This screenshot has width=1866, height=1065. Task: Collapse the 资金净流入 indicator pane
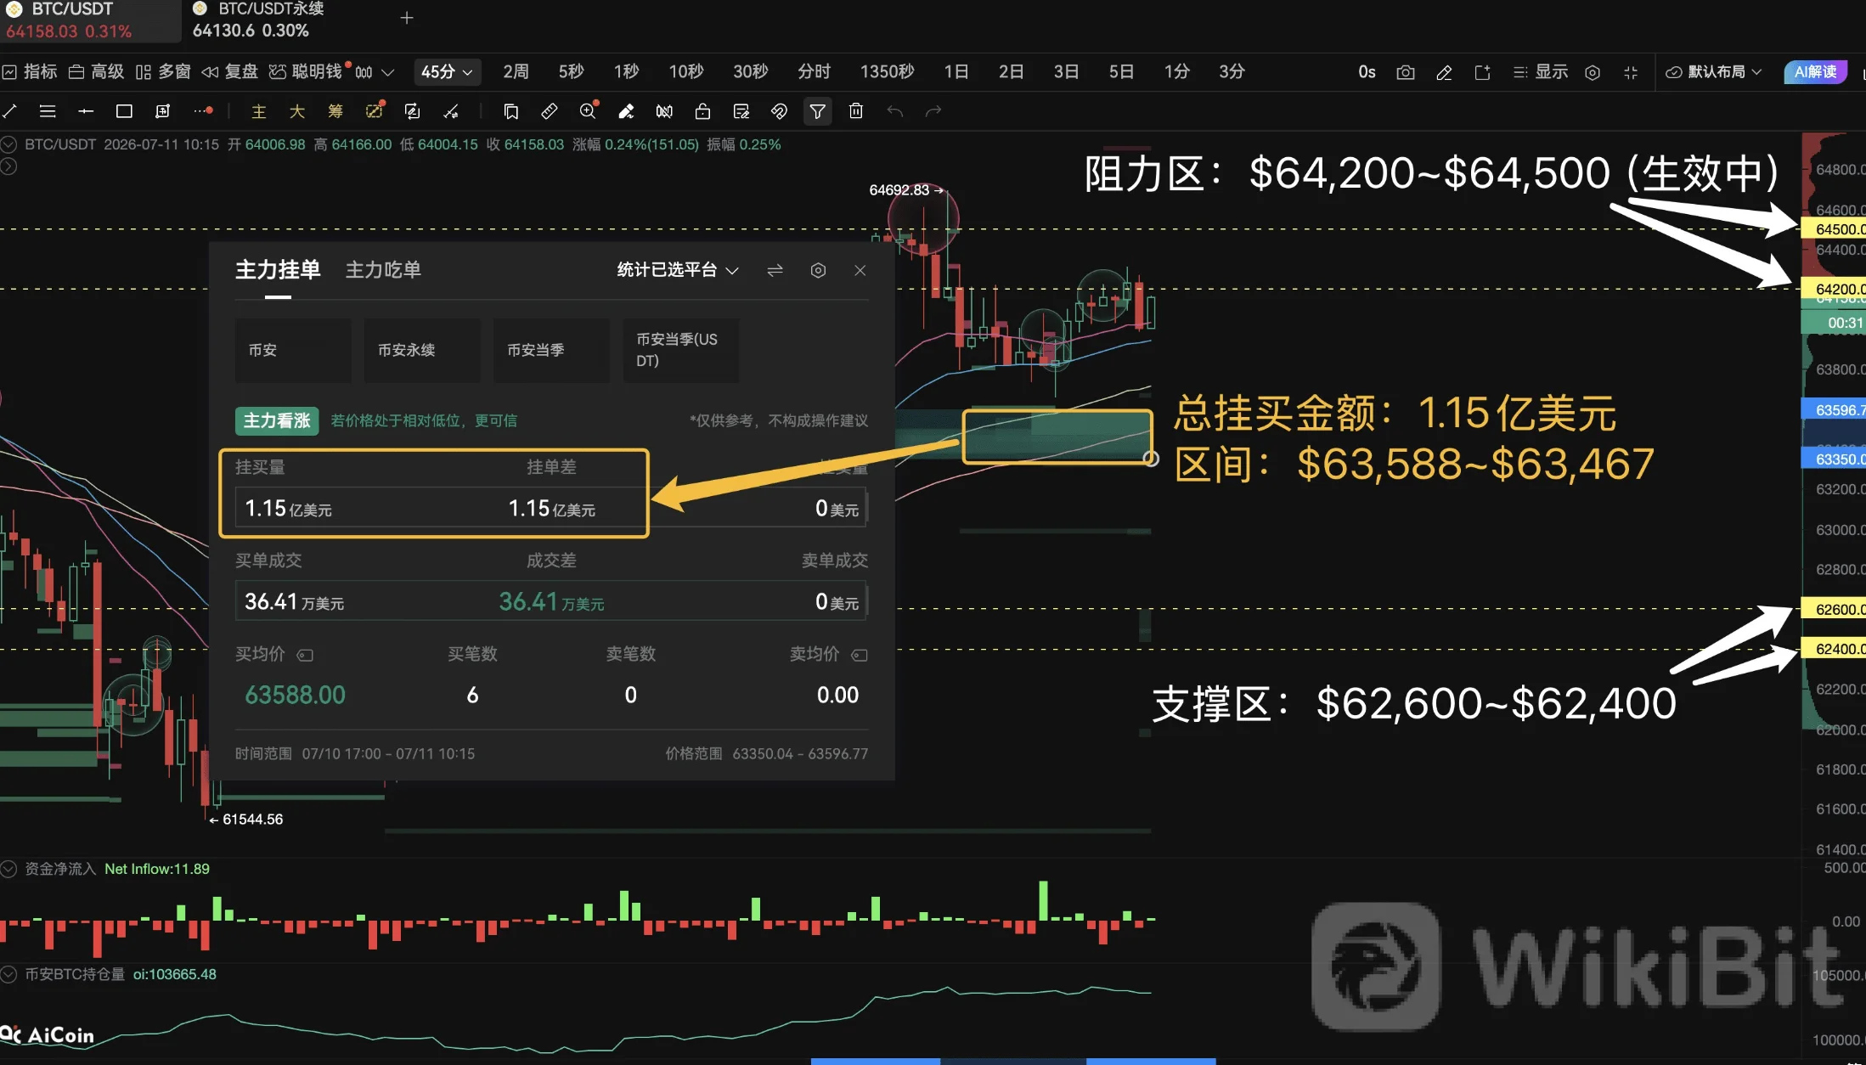(8, 869)
